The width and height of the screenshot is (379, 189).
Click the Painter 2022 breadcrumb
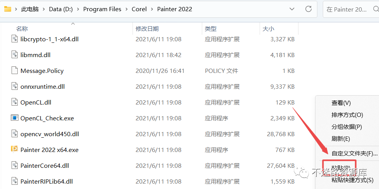[x=174, y=9]
